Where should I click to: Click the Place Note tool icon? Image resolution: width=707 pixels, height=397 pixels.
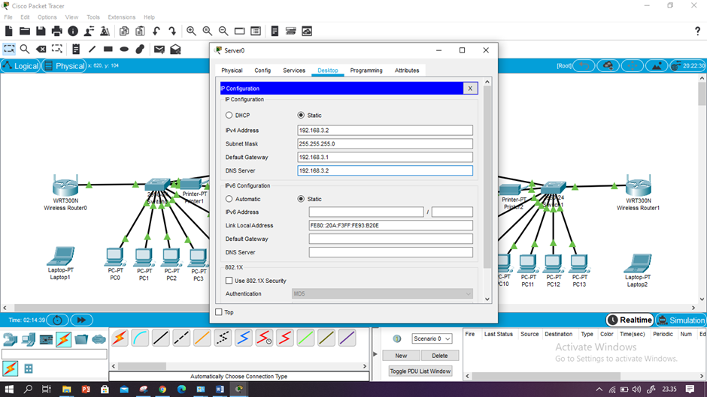[76, 49]
